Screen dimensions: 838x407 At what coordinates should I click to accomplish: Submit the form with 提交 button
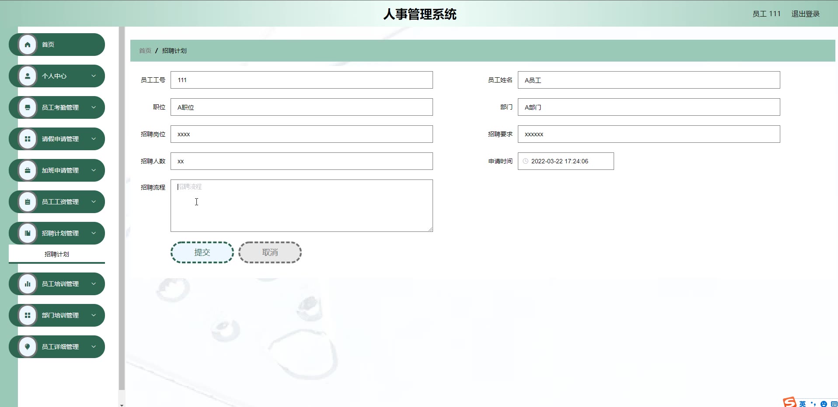click(x=202, y=252)
